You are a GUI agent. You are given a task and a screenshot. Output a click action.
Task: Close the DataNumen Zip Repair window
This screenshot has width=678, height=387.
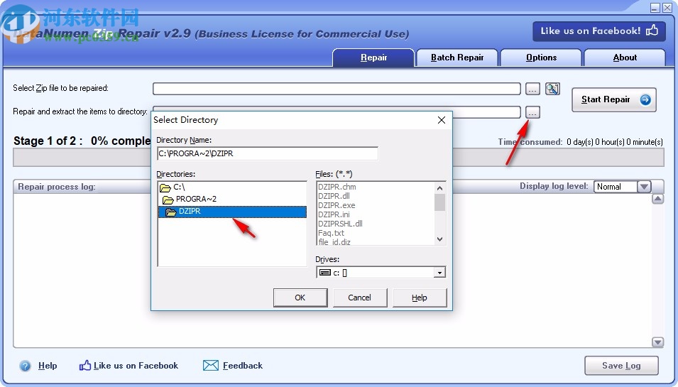point(667,7)
